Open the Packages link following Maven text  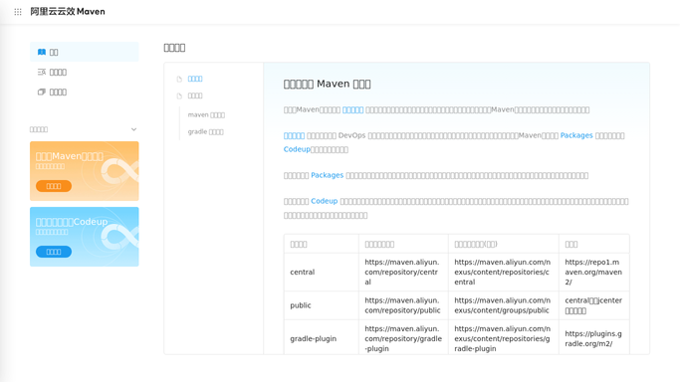click(x=576, y=135)
